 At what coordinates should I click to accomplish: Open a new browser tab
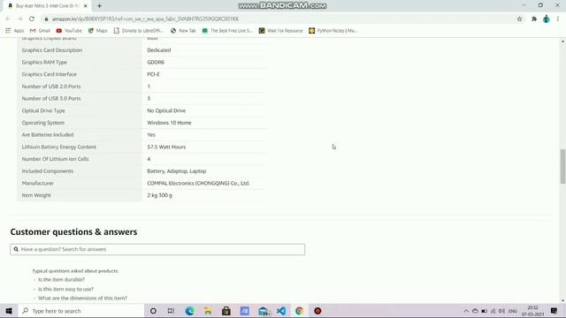tap(99, 6)
